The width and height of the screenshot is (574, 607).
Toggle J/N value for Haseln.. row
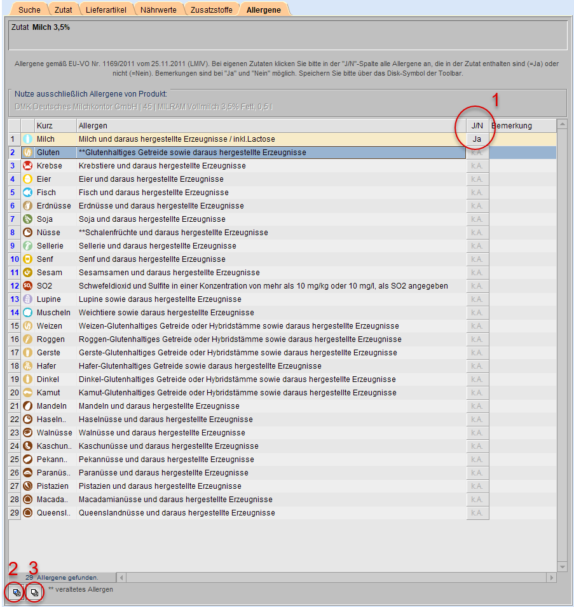pyautogui.click(x=477, y=419)
